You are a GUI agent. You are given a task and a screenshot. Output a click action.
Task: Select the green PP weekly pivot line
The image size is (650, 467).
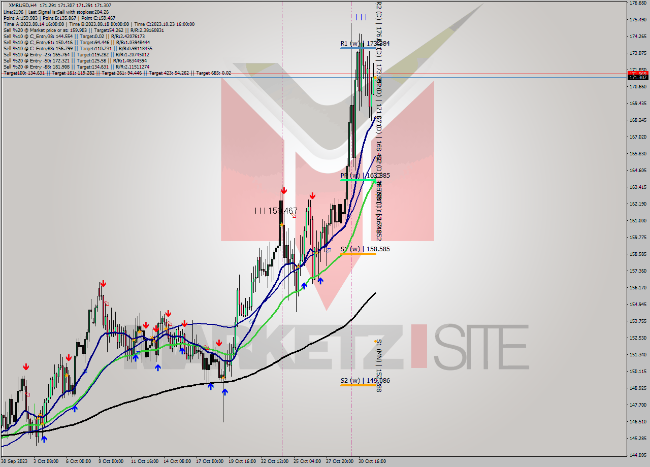[x=359, y=180]
